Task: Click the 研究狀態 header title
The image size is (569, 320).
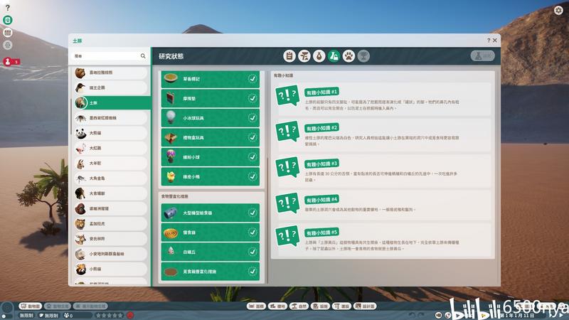Action: (171, 56)
